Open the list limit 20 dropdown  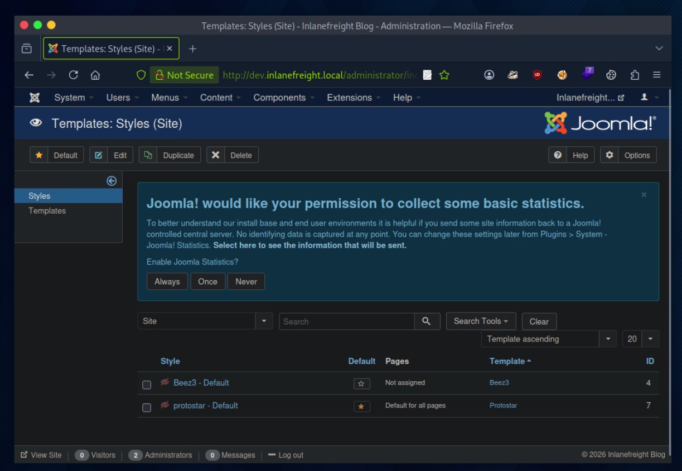coord(640,339)
